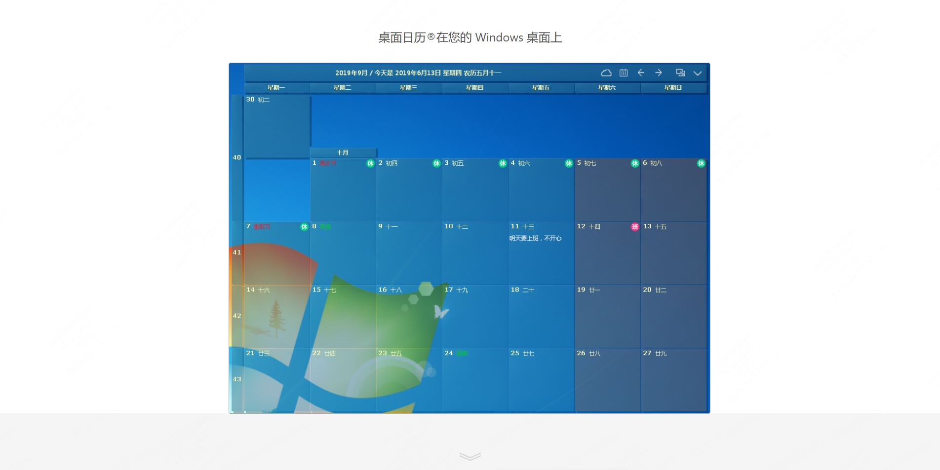Click the 休 badge on day 3 初五
Image resolution: width=940 pixels, height=470 pixels.
coord(503,163)
